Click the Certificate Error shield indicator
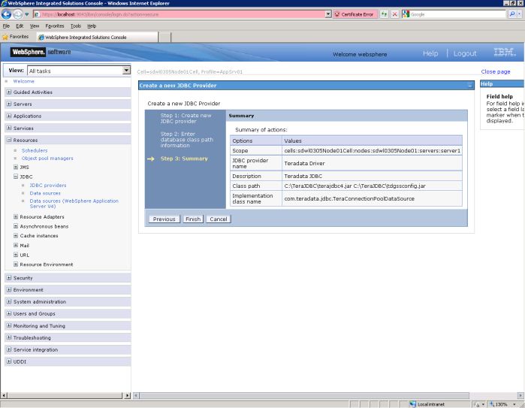The image size is (525, 408). click(x=355, y=14)
